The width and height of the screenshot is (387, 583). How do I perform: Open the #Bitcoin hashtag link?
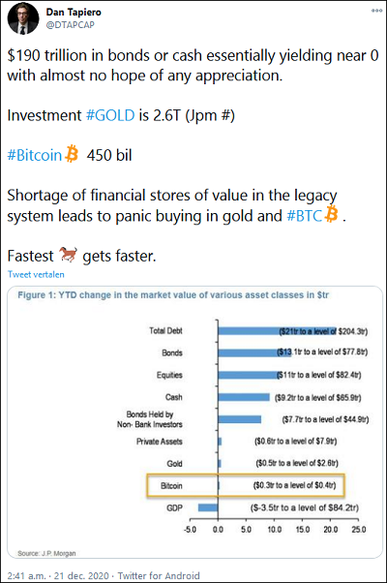(x=35, y=155)
